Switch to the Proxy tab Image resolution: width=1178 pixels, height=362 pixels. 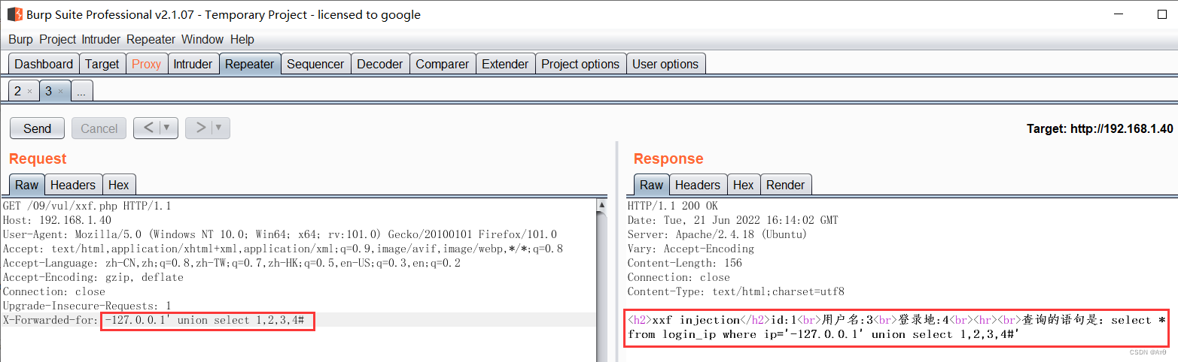point(146,64)
